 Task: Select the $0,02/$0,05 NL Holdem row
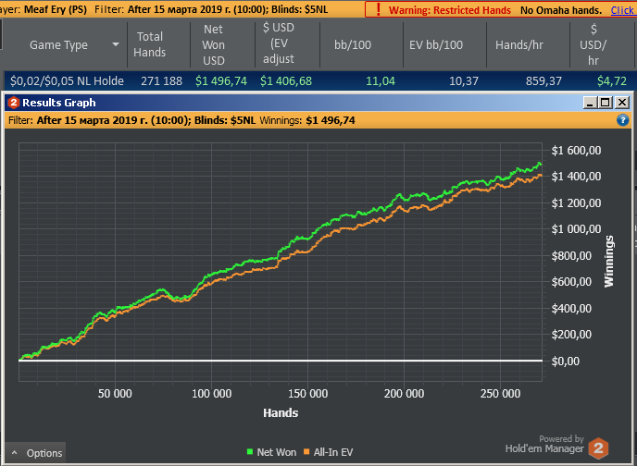pos(318,80)
